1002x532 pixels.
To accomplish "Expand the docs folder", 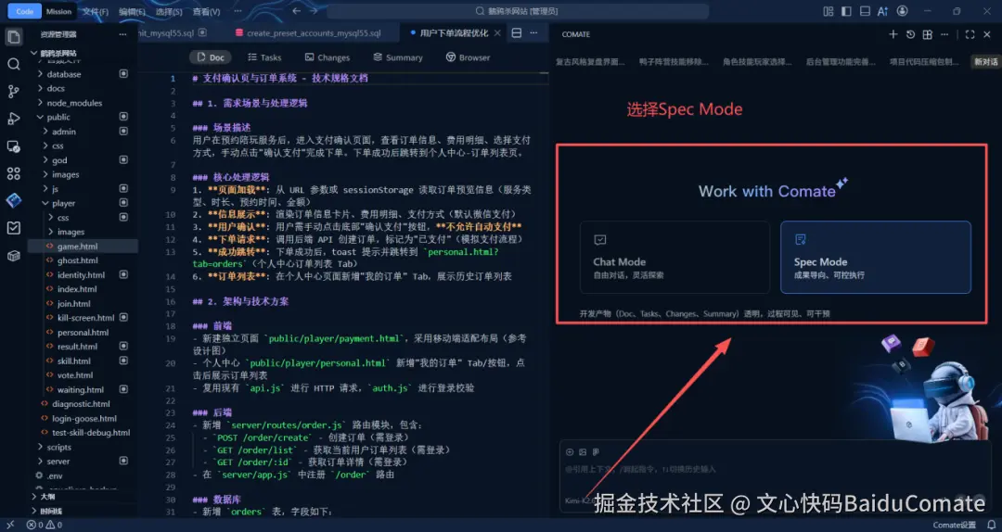I will [56, 88].
